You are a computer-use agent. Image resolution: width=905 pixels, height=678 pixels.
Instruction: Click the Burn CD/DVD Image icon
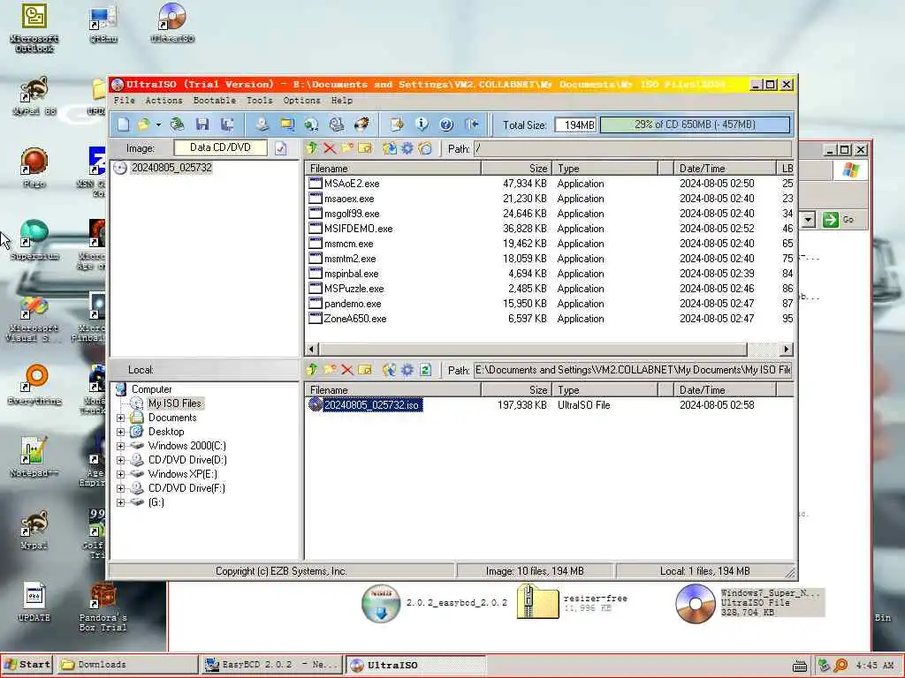click(361, 124)
